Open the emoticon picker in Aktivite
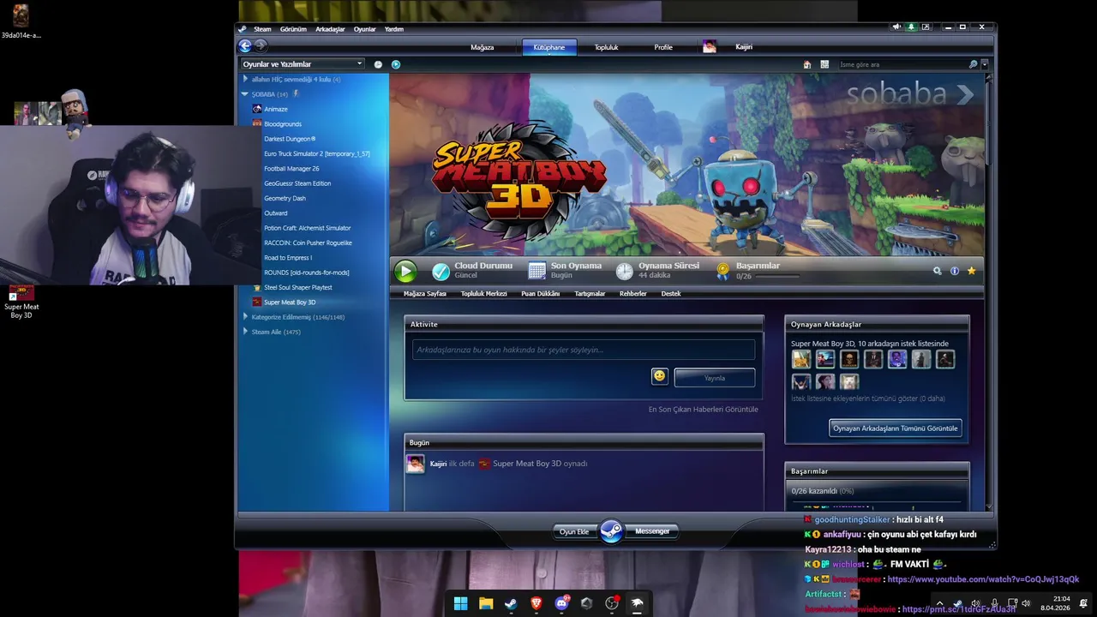This screenshot has width=1097, height=617. [659, 376]
